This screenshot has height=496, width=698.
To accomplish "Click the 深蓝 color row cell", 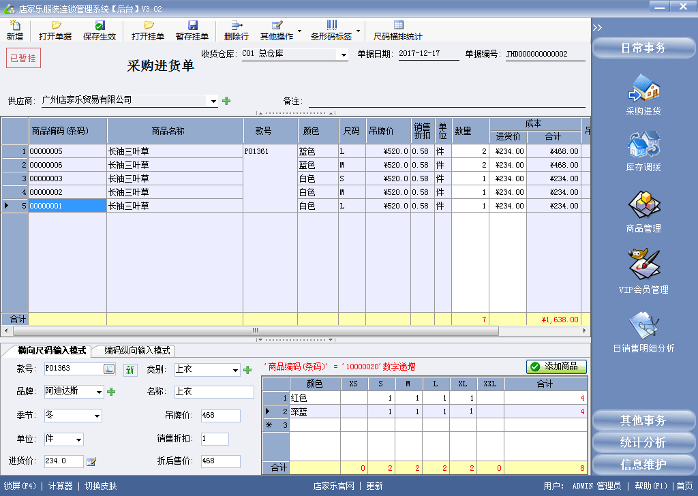I will coord(315,412).
